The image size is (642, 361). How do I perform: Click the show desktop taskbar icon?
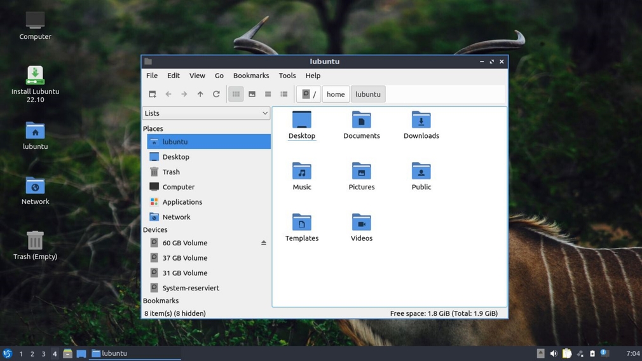point(81,353)
